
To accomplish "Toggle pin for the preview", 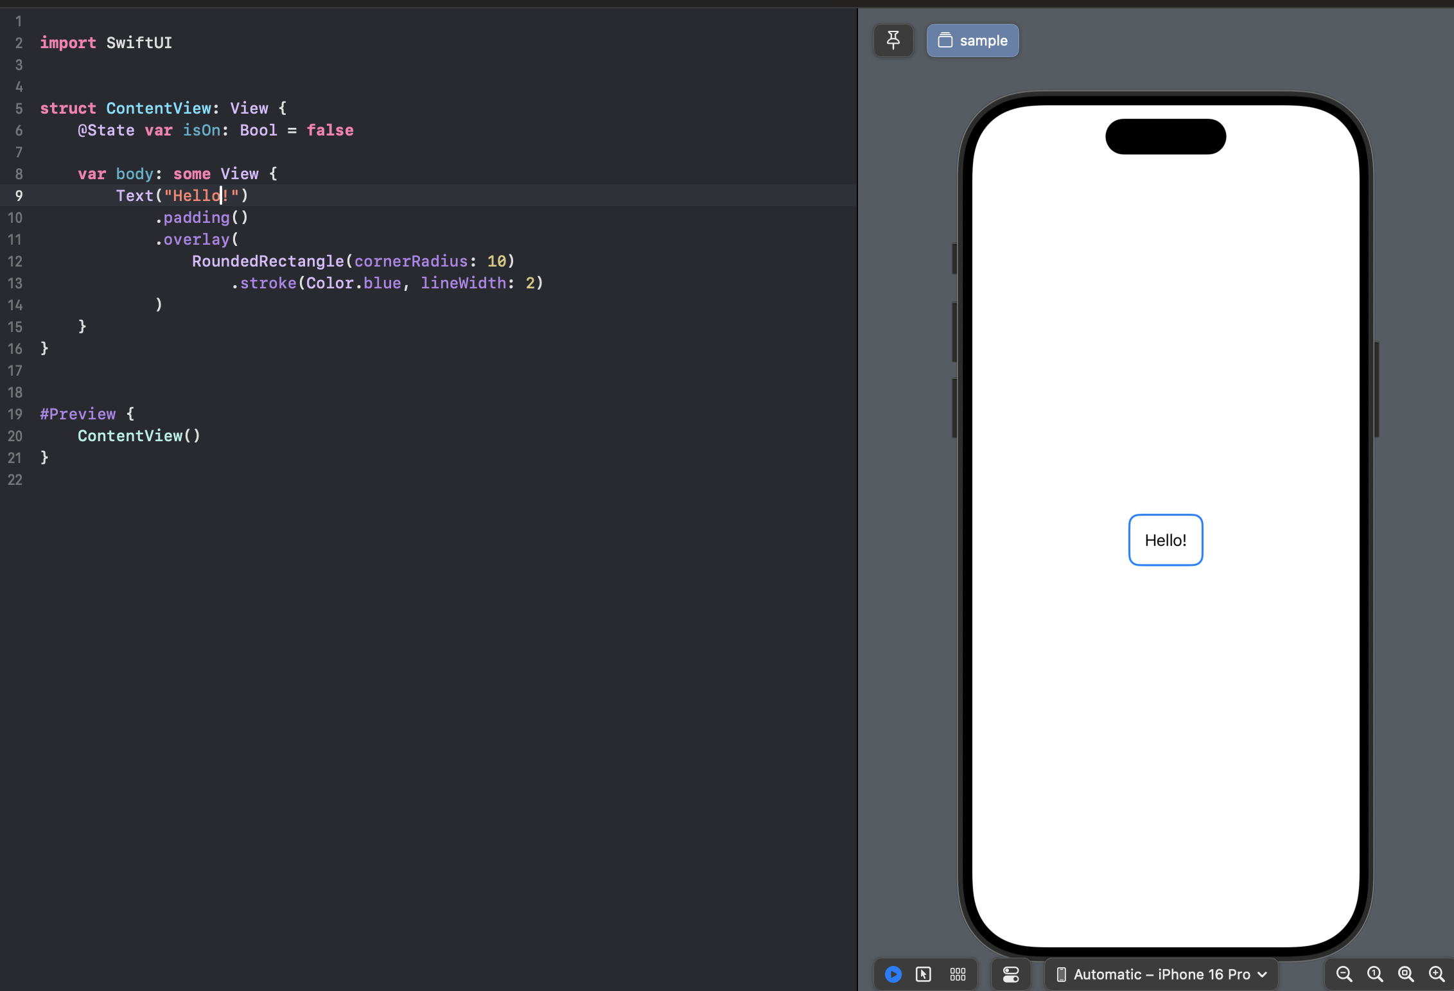I will tap(893, 40).
